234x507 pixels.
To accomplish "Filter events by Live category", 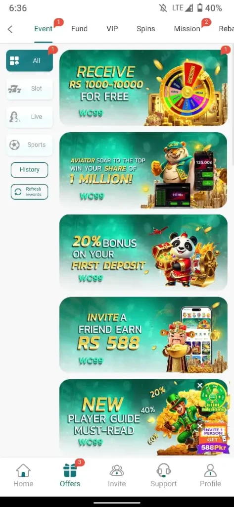I will [x=29, y=117].
